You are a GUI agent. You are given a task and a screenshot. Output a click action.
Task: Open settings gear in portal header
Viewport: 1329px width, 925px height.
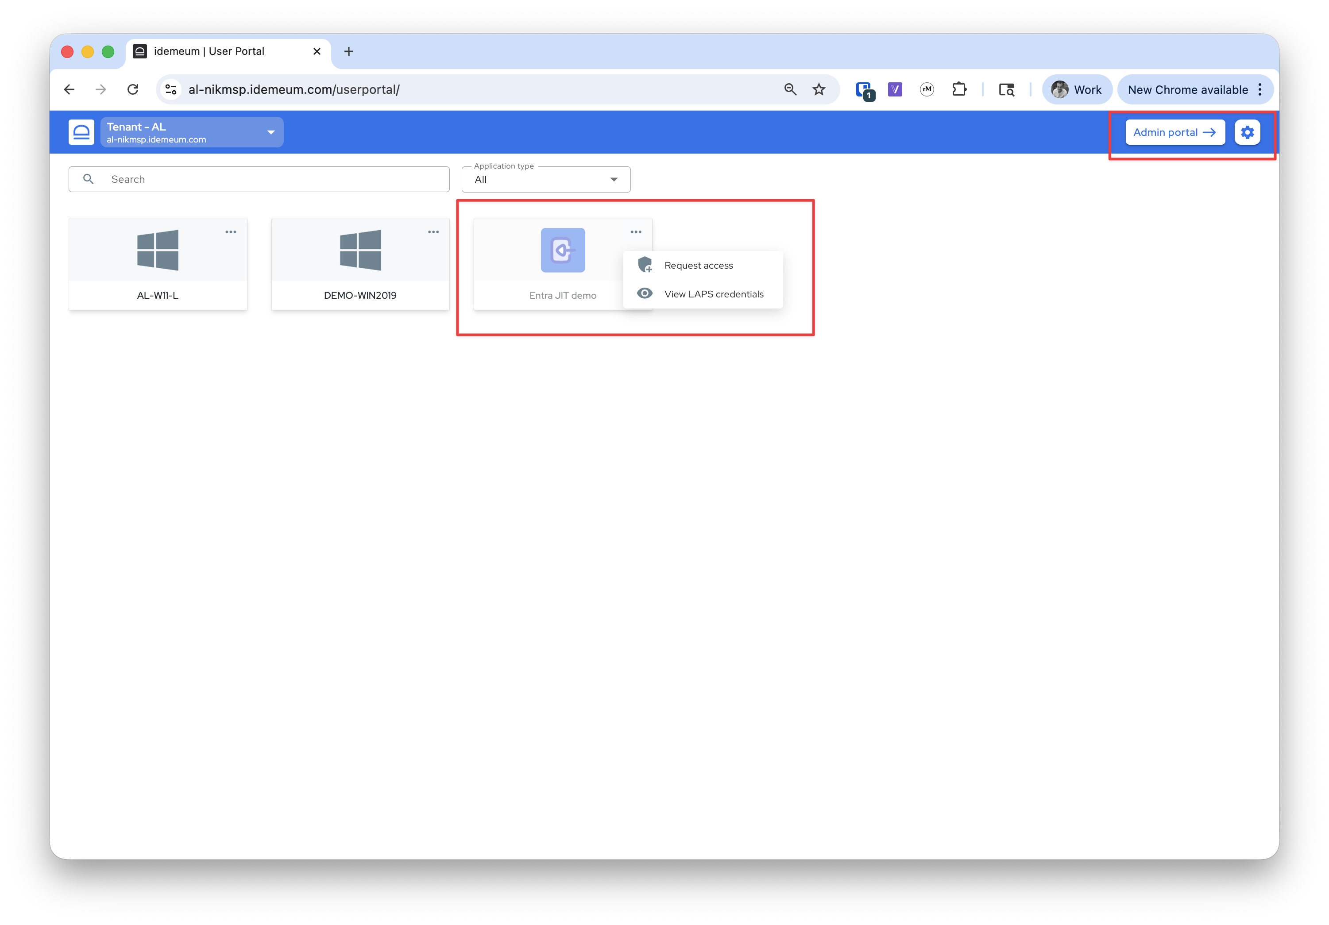pyautogui.click(x=1247, y=132)
